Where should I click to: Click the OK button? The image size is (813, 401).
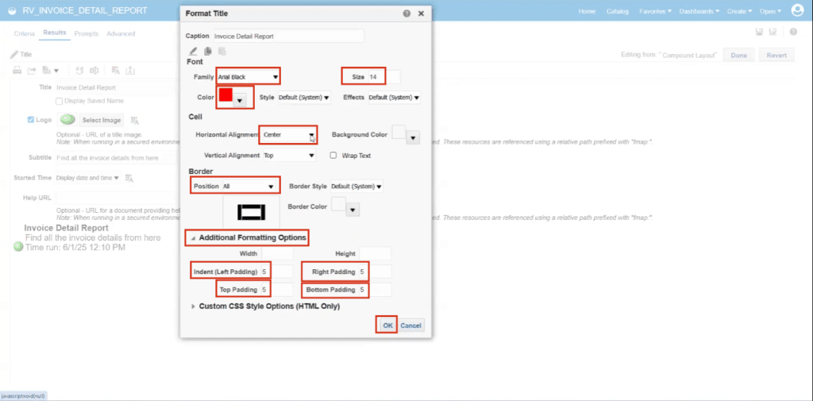387,326
